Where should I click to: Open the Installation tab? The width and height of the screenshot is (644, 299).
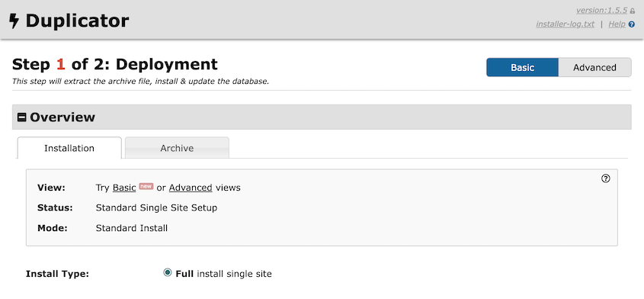coord(69,148)
